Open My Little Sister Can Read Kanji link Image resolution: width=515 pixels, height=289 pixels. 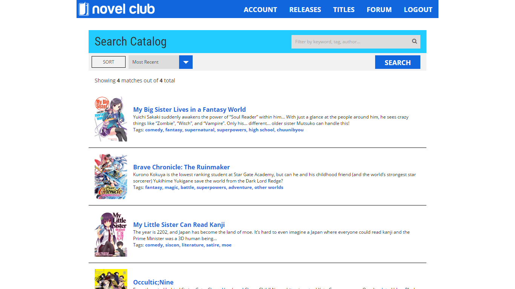(179, 225)
